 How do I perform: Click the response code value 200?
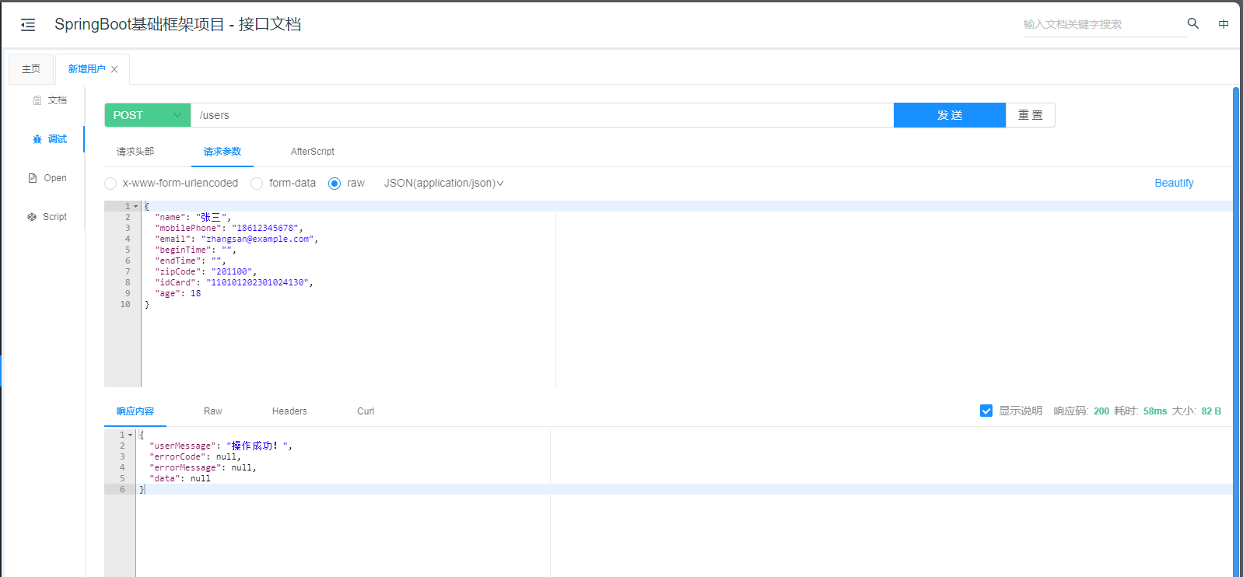pyautogui.click(x=1101, y=411)
